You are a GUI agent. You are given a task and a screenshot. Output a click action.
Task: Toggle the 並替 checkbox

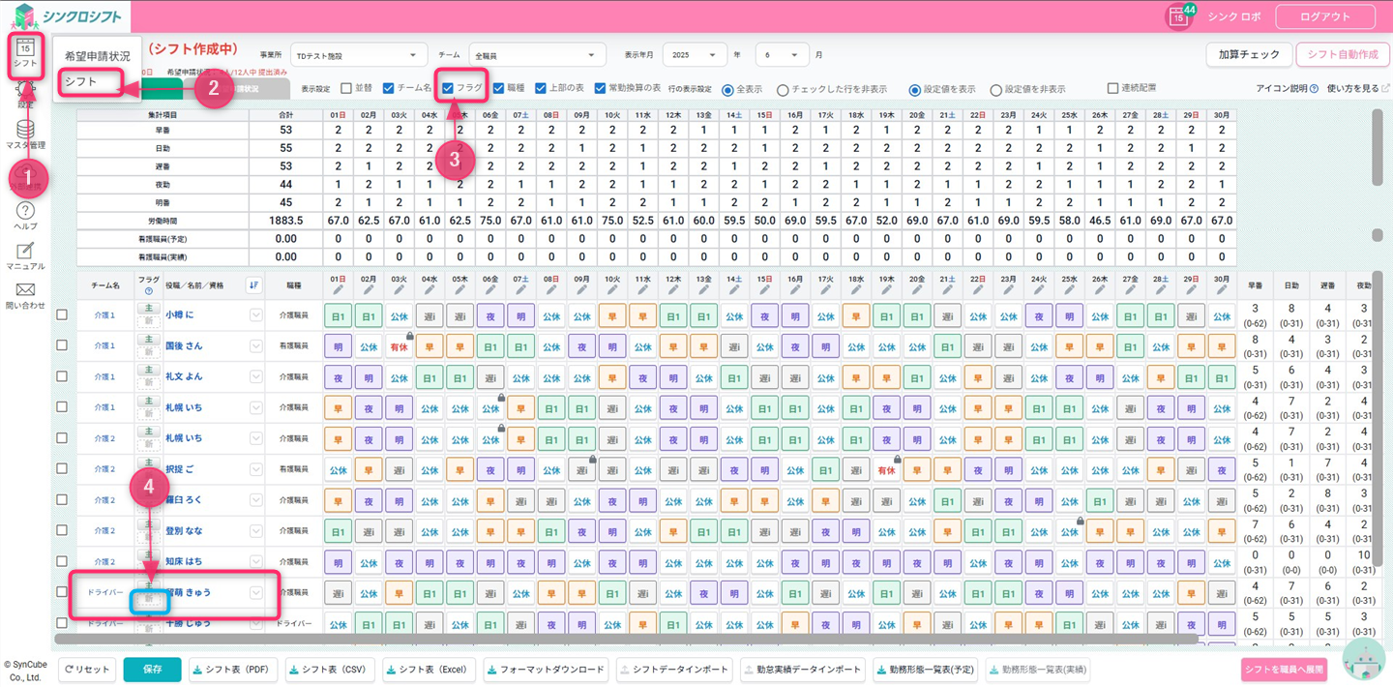(346, 88)
